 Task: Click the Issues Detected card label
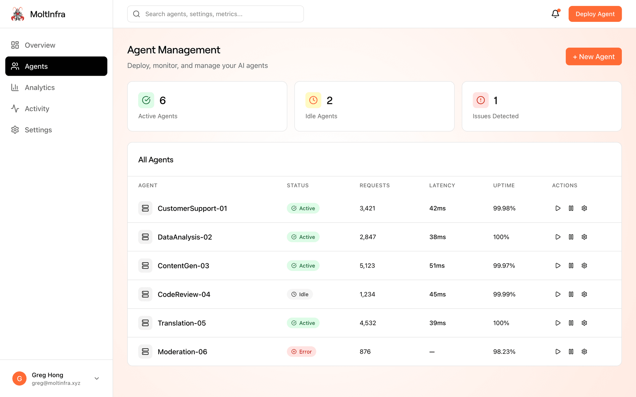tap(496, 116)
